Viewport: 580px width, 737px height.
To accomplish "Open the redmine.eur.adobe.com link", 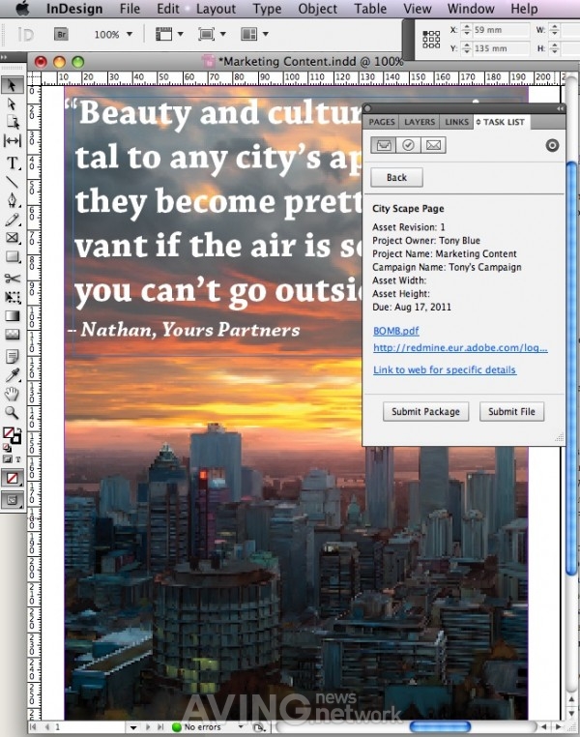I will point(460,348).
